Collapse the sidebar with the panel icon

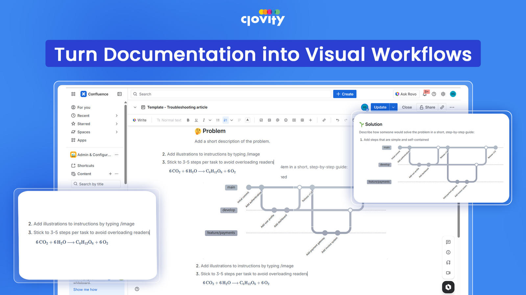click(x=120, y=94)
